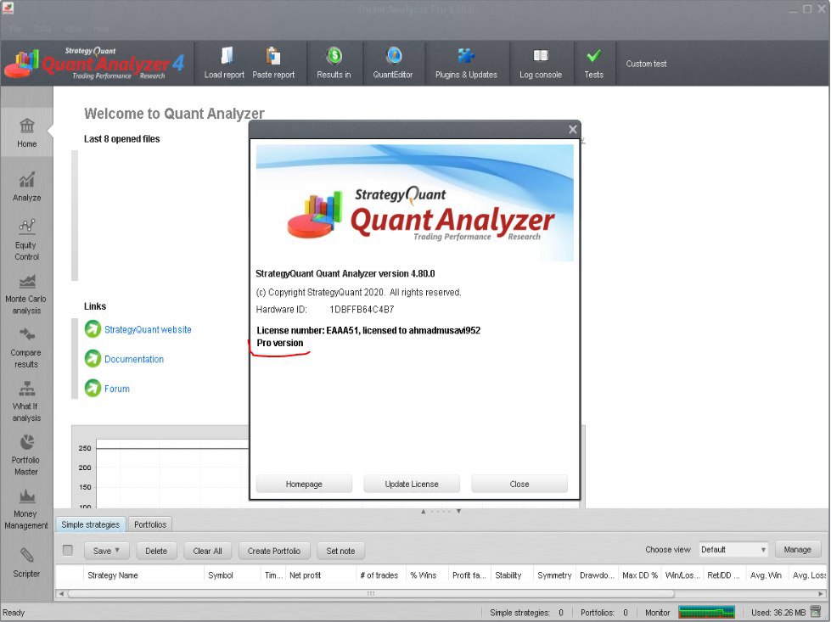Click the Create Portfolio button
The width and height of the screenshot is (831, 622).
(274, 551)
